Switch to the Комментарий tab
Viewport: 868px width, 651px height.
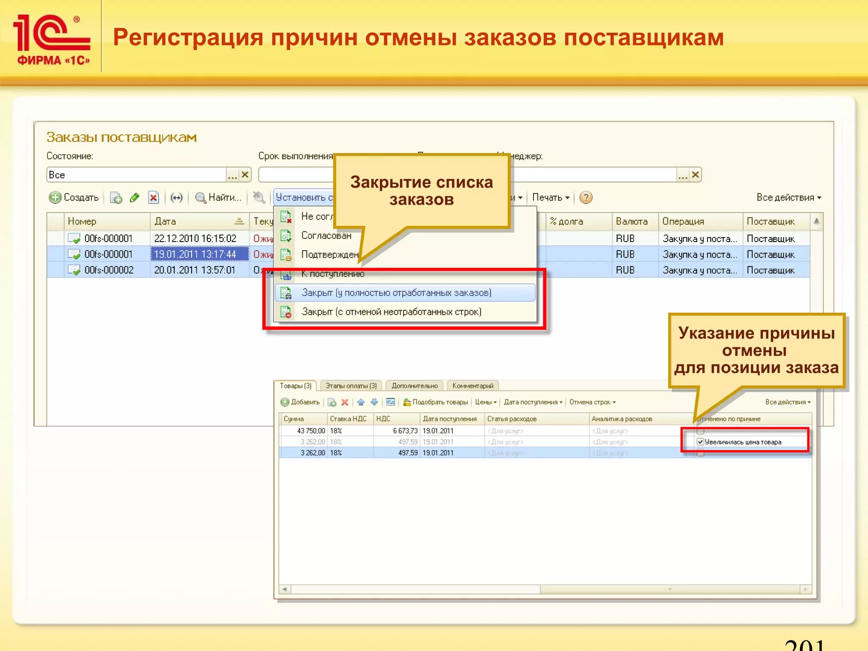[473, 386]
